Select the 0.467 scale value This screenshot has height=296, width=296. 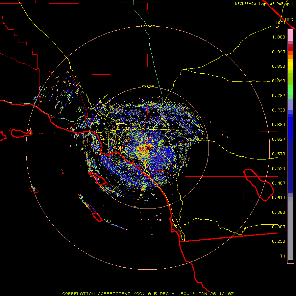tap(279, 183)
